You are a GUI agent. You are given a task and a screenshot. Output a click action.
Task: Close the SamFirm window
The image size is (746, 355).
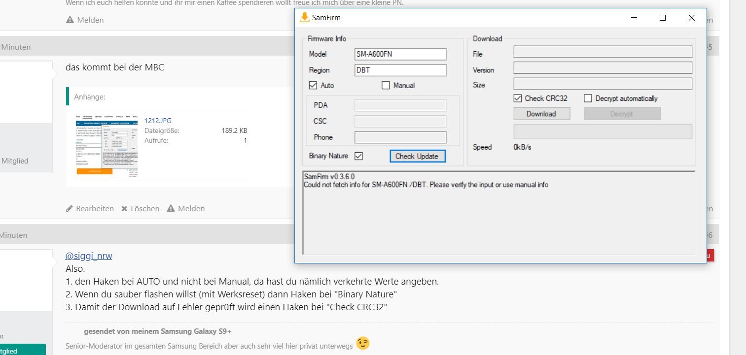pos(691,18)
